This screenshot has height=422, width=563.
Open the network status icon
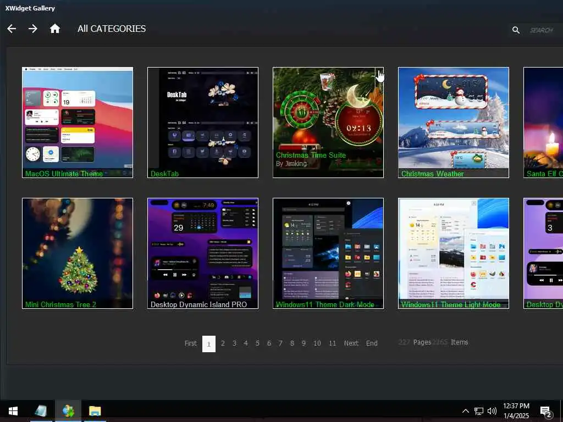[x=479, y=411]
